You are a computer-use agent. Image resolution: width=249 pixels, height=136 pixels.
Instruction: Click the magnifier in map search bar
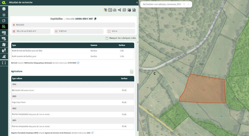(x=184, y=4)
